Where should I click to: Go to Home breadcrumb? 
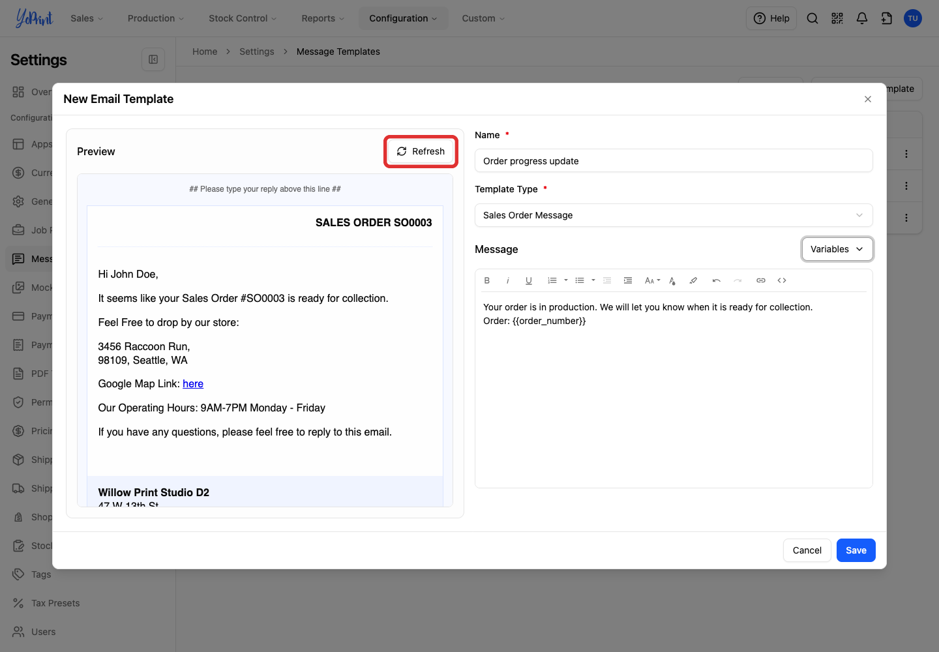(205, 52)
